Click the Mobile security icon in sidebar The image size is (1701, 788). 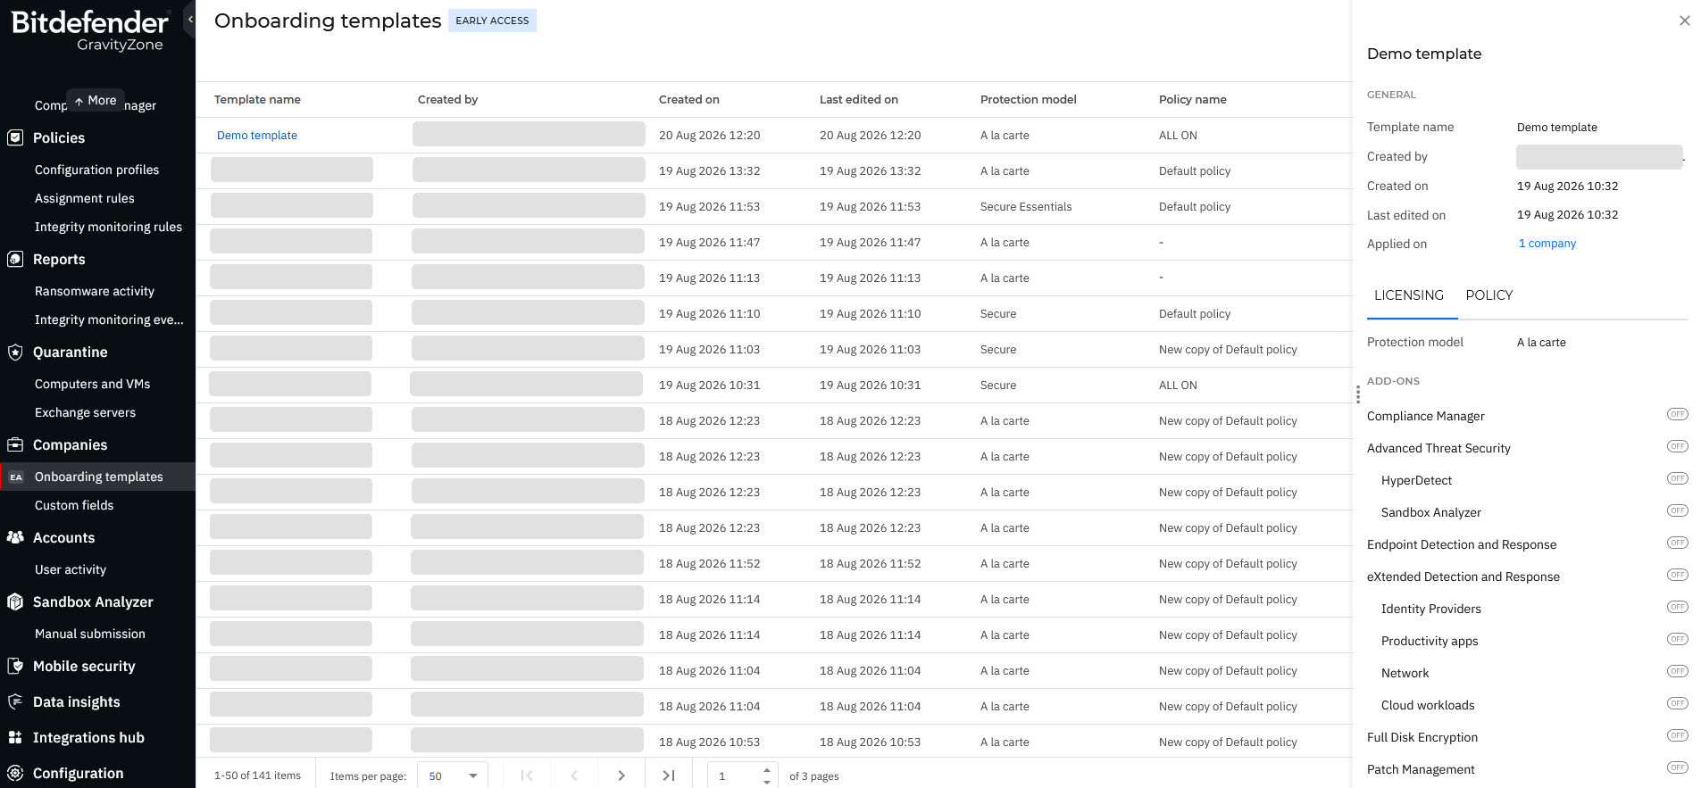pyautogui.click(x=15, y=666)
